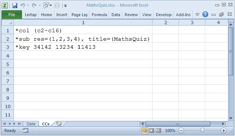
Task: Save the workbook with the floppy icon
Action: (x=15, y=5)
